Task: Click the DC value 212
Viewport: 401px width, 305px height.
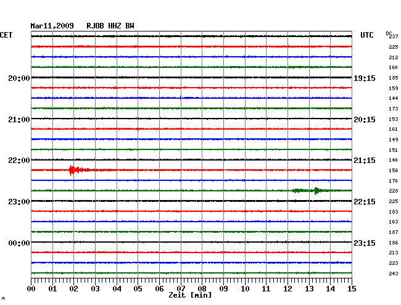Action: (x=394, y=57)
